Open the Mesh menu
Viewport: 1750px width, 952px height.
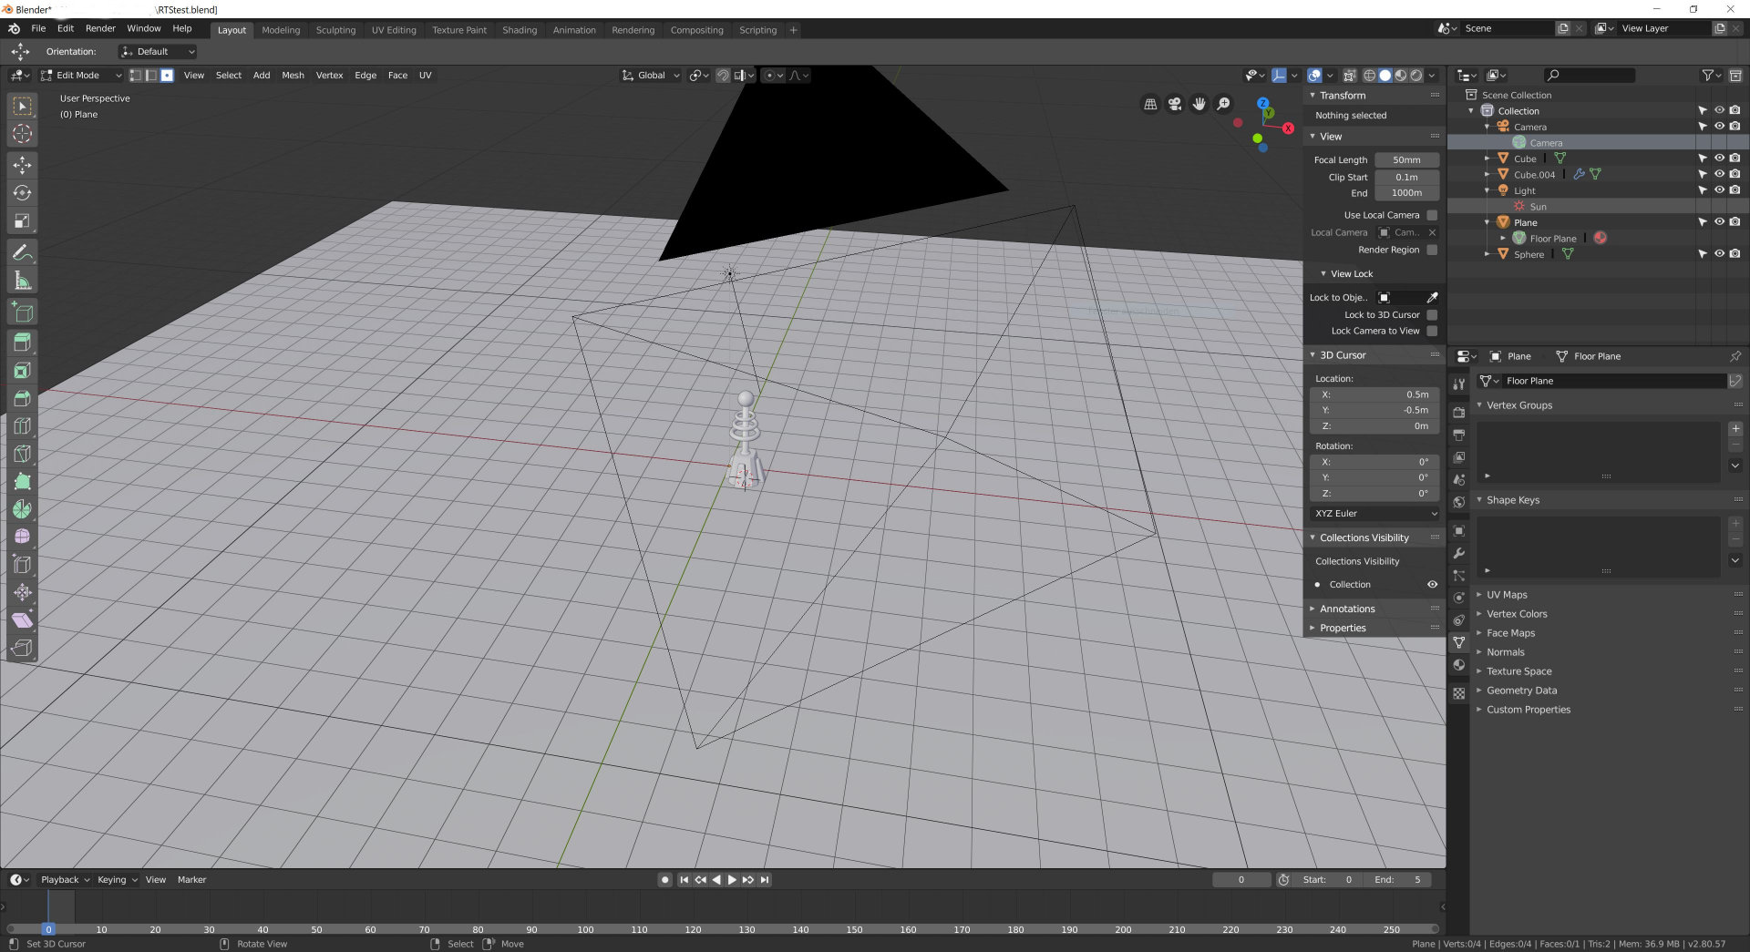[293, 76]
